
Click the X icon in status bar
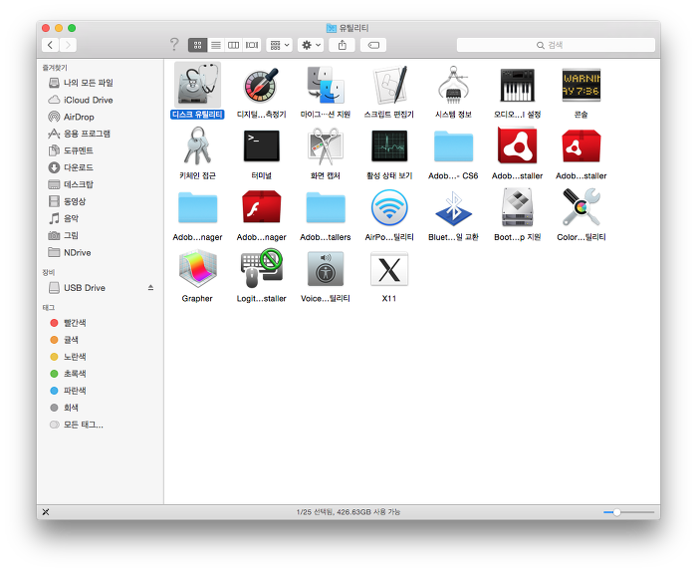coord(46,512)
